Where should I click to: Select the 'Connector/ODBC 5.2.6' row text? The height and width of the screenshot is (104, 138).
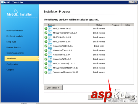[x=63, y=46]
